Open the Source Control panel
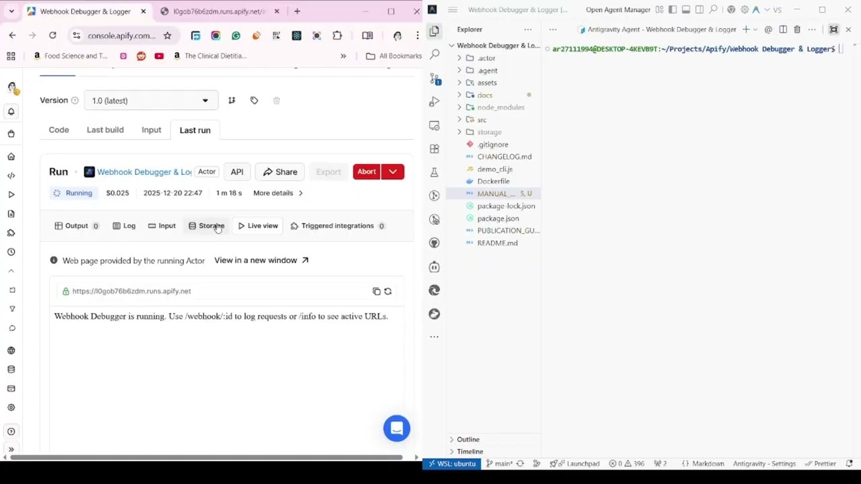 click(x=435, y=78)
